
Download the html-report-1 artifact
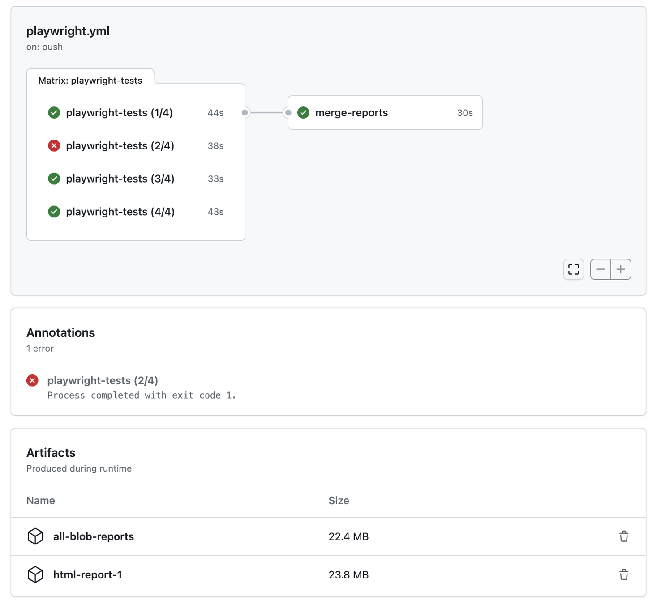pos(88,575)
